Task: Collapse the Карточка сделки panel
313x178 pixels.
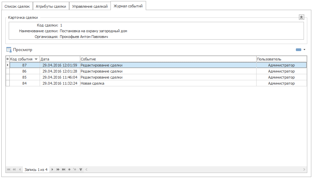Action: click(x=302, y=17)
